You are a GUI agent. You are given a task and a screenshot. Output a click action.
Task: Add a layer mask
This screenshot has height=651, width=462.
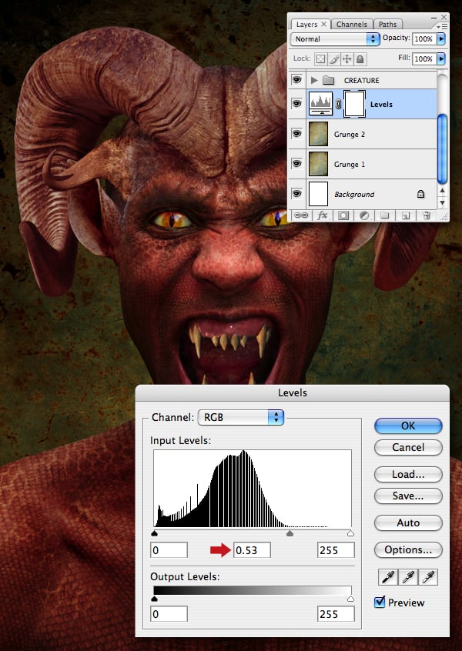343,215
